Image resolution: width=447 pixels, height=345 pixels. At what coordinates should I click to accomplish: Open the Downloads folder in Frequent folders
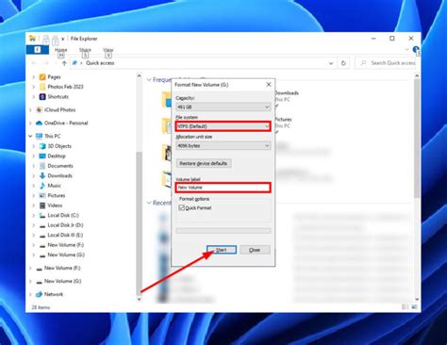[x=287, y=93]
